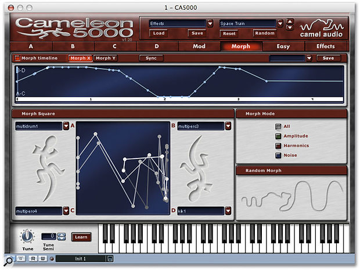Click the timeline ruler at beat 1
Viewport: 360px width, 270px height.
pyautogui.click(x=91, y=99)
